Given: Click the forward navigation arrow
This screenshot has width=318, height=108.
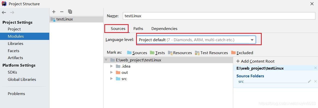Looking at the screenshot, I should (12, 12).
